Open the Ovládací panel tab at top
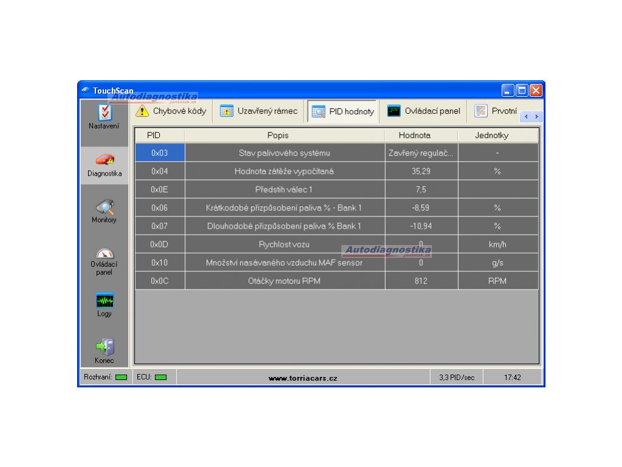This screenshot has width=622, height=467. click(424, 111)
